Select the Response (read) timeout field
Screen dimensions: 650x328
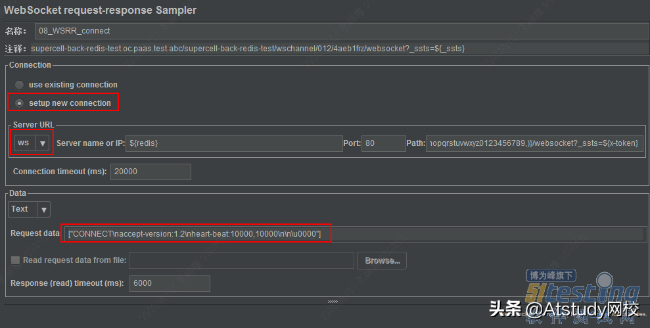click(169, 283)
